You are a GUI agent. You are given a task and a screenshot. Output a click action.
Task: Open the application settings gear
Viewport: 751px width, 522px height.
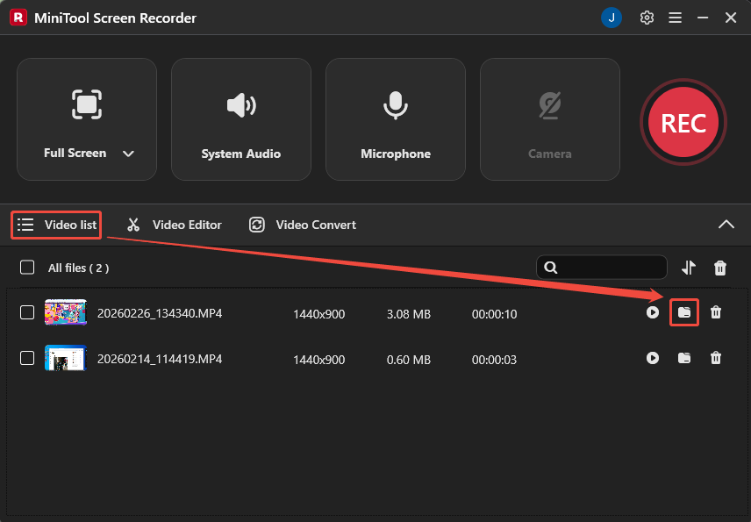(x=647, y=17)
